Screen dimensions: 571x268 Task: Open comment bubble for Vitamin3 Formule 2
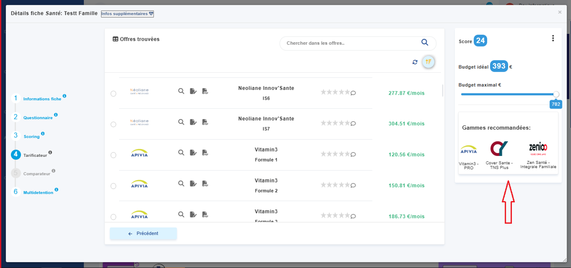pos(353,186)
